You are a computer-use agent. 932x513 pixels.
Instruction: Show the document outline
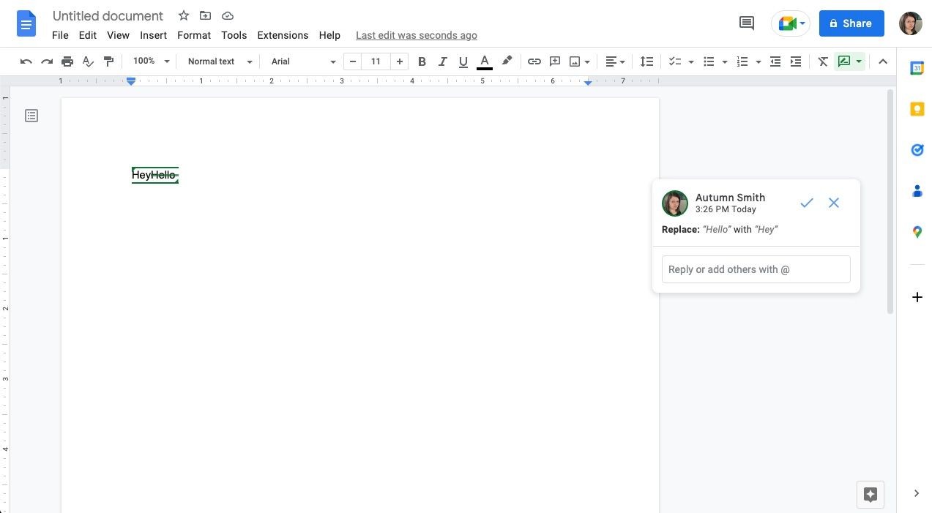point(31,116)
